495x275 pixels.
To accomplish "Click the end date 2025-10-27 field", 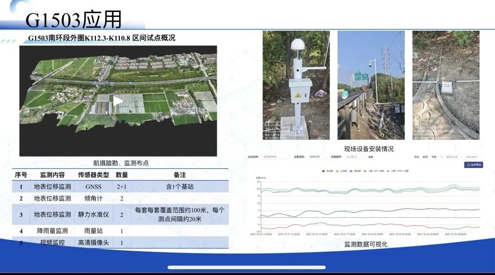I will [472, 157].
